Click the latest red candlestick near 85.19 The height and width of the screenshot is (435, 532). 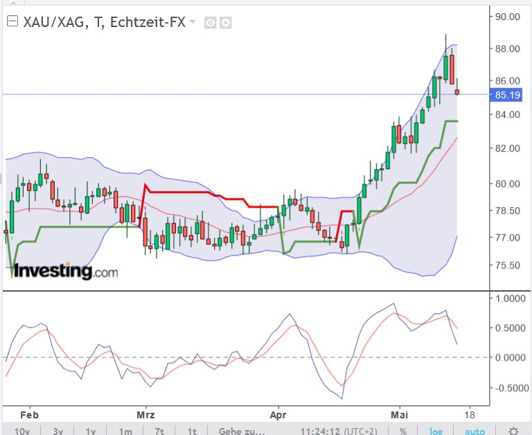457,92
